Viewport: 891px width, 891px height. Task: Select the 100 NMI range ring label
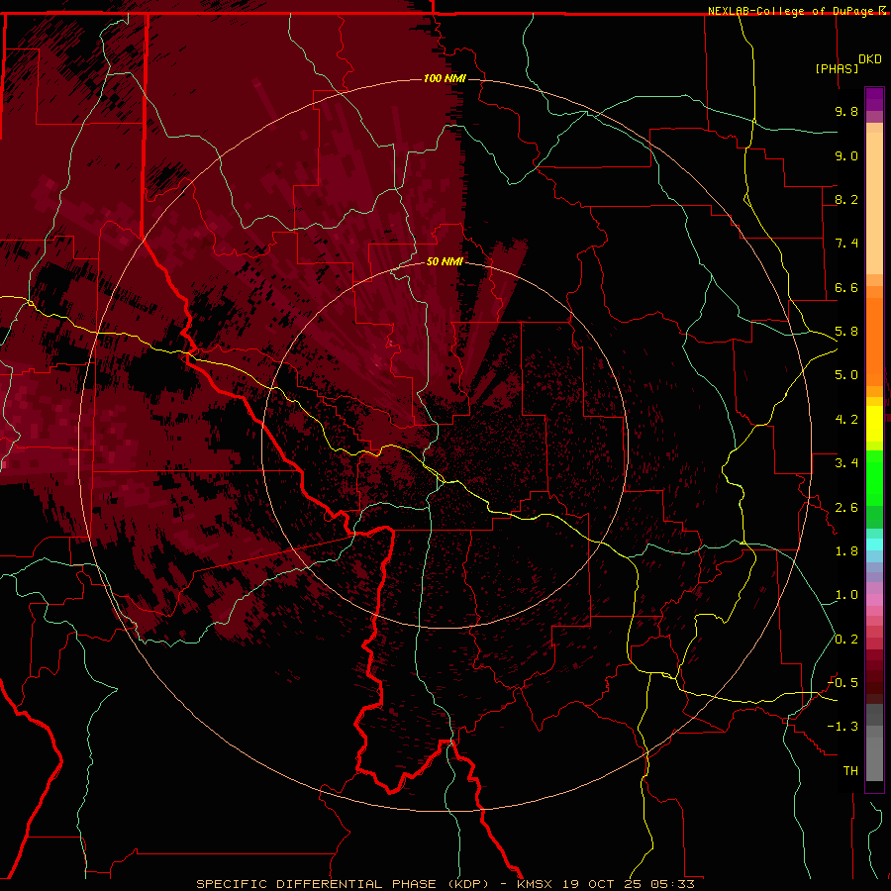[445, 78]
